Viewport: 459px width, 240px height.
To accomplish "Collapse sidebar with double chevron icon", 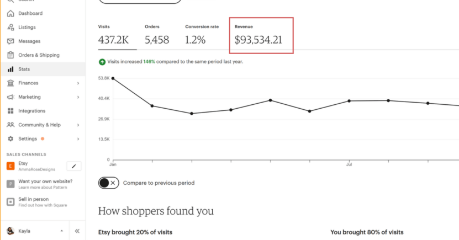I will point(77,231).
